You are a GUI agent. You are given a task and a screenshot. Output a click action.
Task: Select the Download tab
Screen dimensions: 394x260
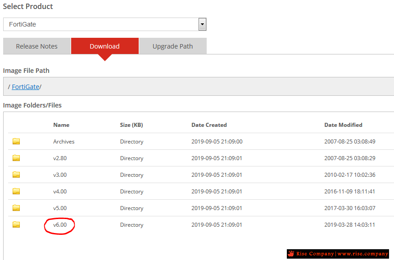(x=105, y=46)
